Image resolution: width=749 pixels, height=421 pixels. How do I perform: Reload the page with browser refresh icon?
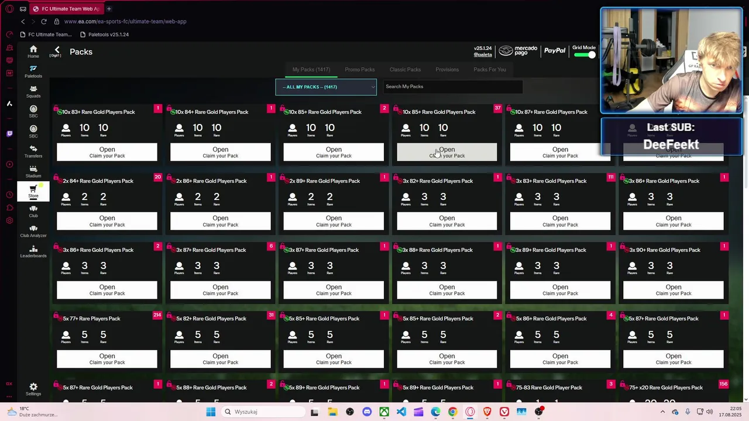coord(44,22)
